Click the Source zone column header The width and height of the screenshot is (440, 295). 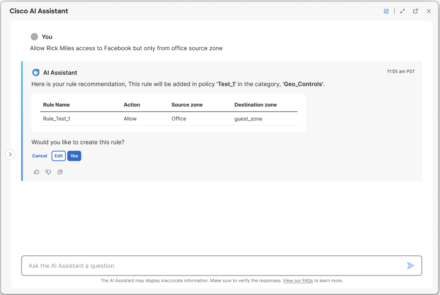(187, 105)
